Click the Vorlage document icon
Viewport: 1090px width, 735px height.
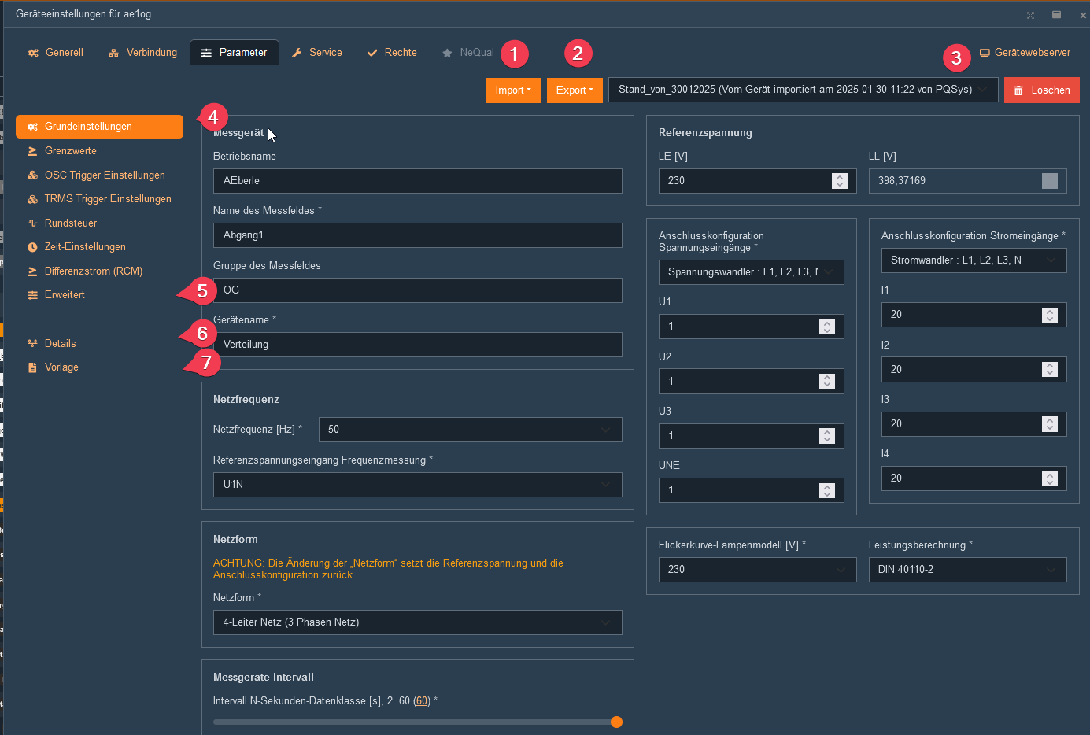[x=32, y=367]
